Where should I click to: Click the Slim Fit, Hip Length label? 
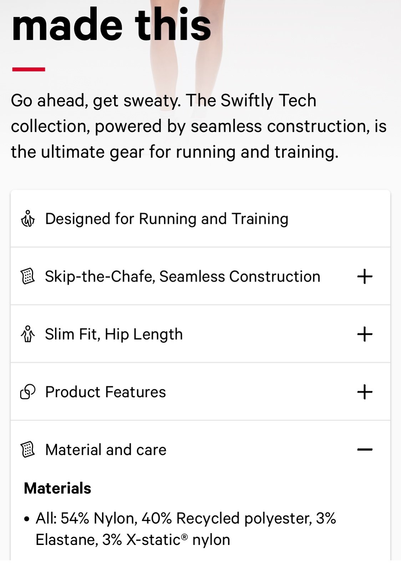click(114, 334)
